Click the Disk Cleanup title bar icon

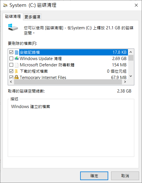coord(5,5)
